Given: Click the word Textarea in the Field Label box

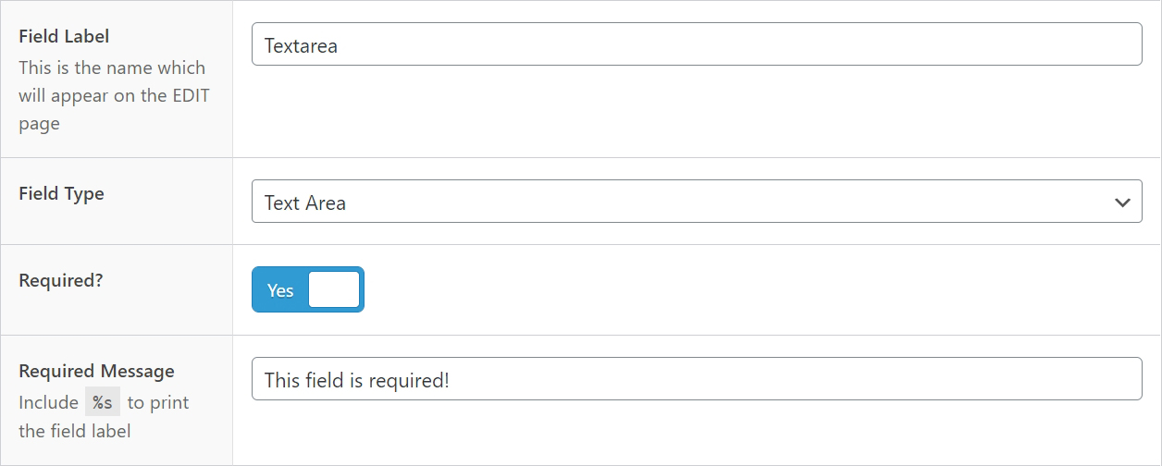Looking at the screenshot, I should click(x=301, y=45).
